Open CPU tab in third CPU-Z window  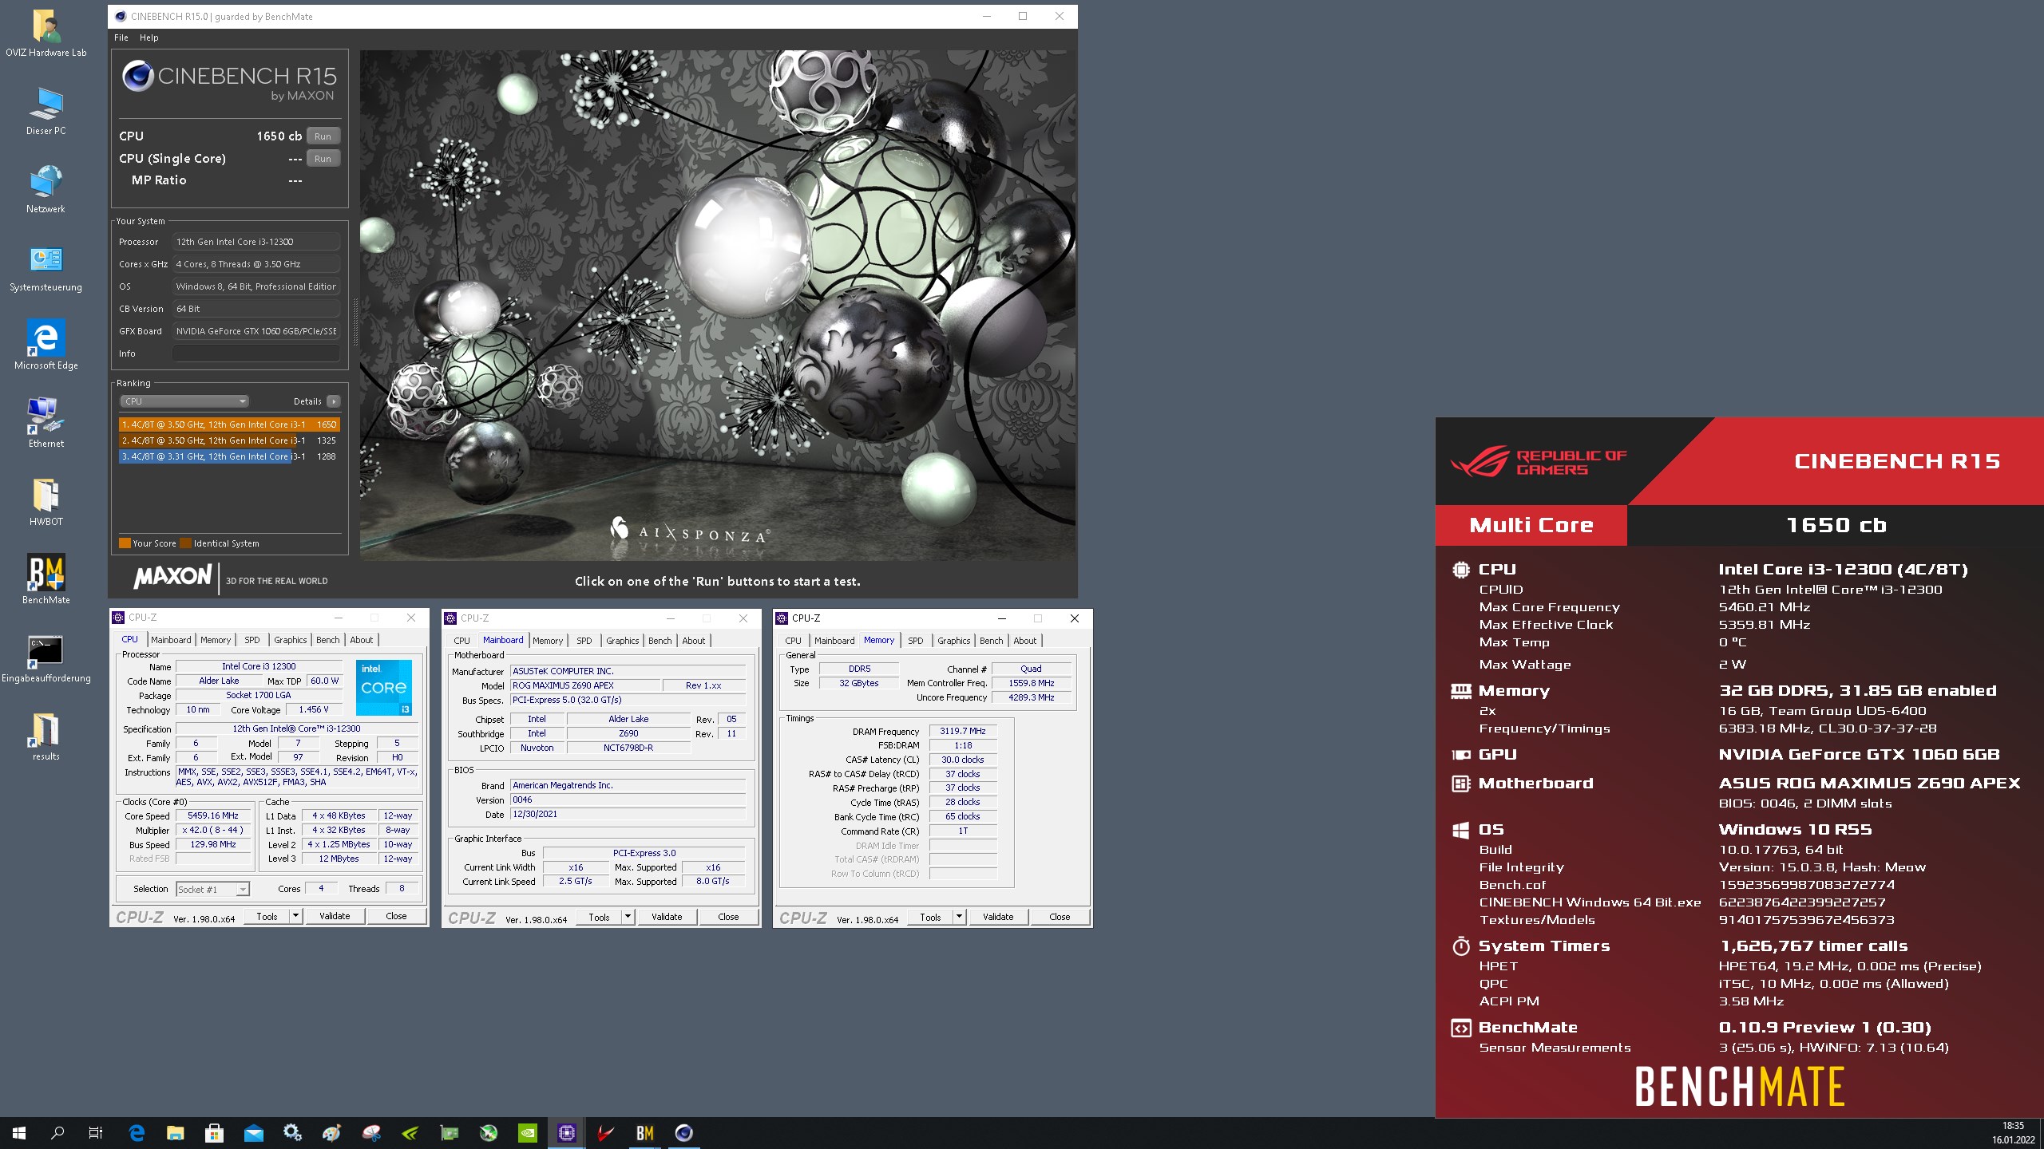793,641
